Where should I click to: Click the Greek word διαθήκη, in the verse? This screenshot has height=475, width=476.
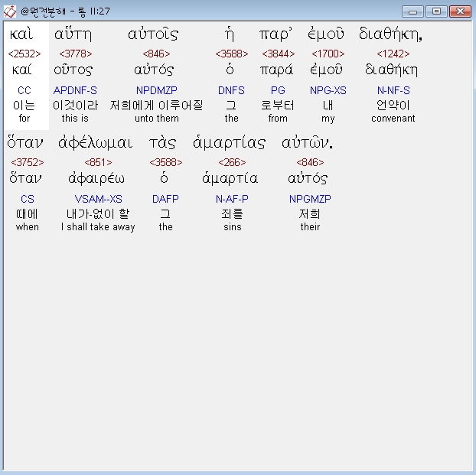391,34
